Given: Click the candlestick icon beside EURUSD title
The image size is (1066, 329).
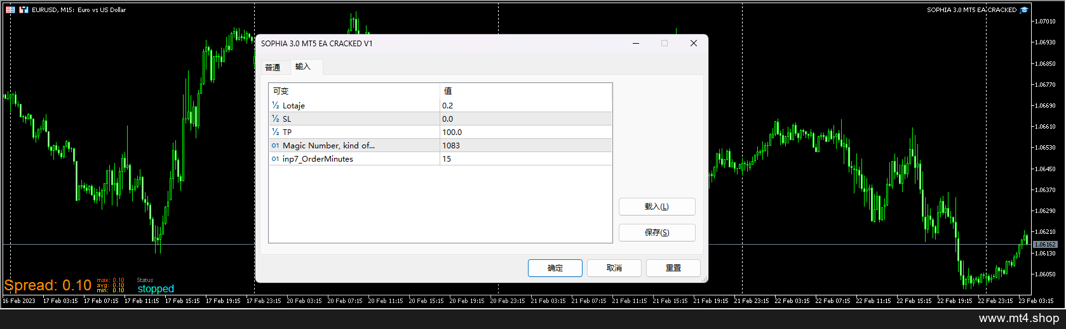Looking at the screenshot, I should [24, 10].
